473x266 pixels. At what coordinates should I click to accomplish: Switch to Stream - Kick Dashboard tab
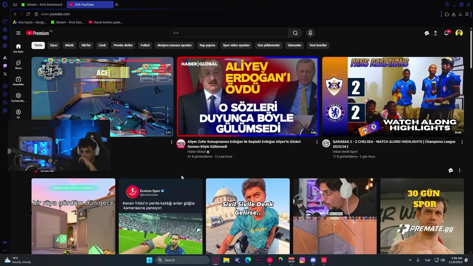click(x=41, y=4)
